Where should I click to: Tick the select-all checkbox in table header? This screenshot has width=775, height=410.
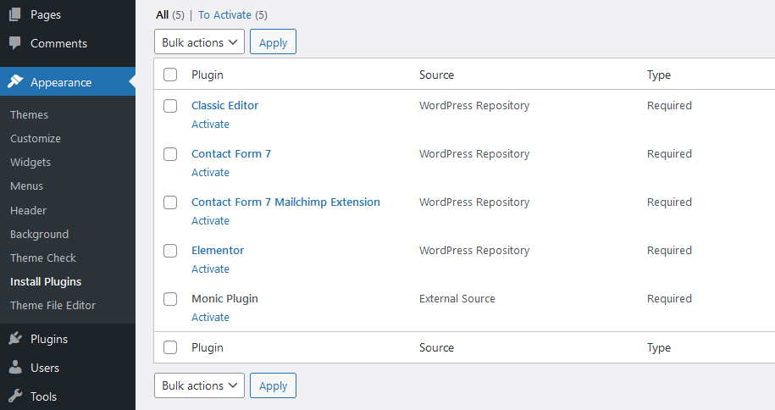click(170, 75)
